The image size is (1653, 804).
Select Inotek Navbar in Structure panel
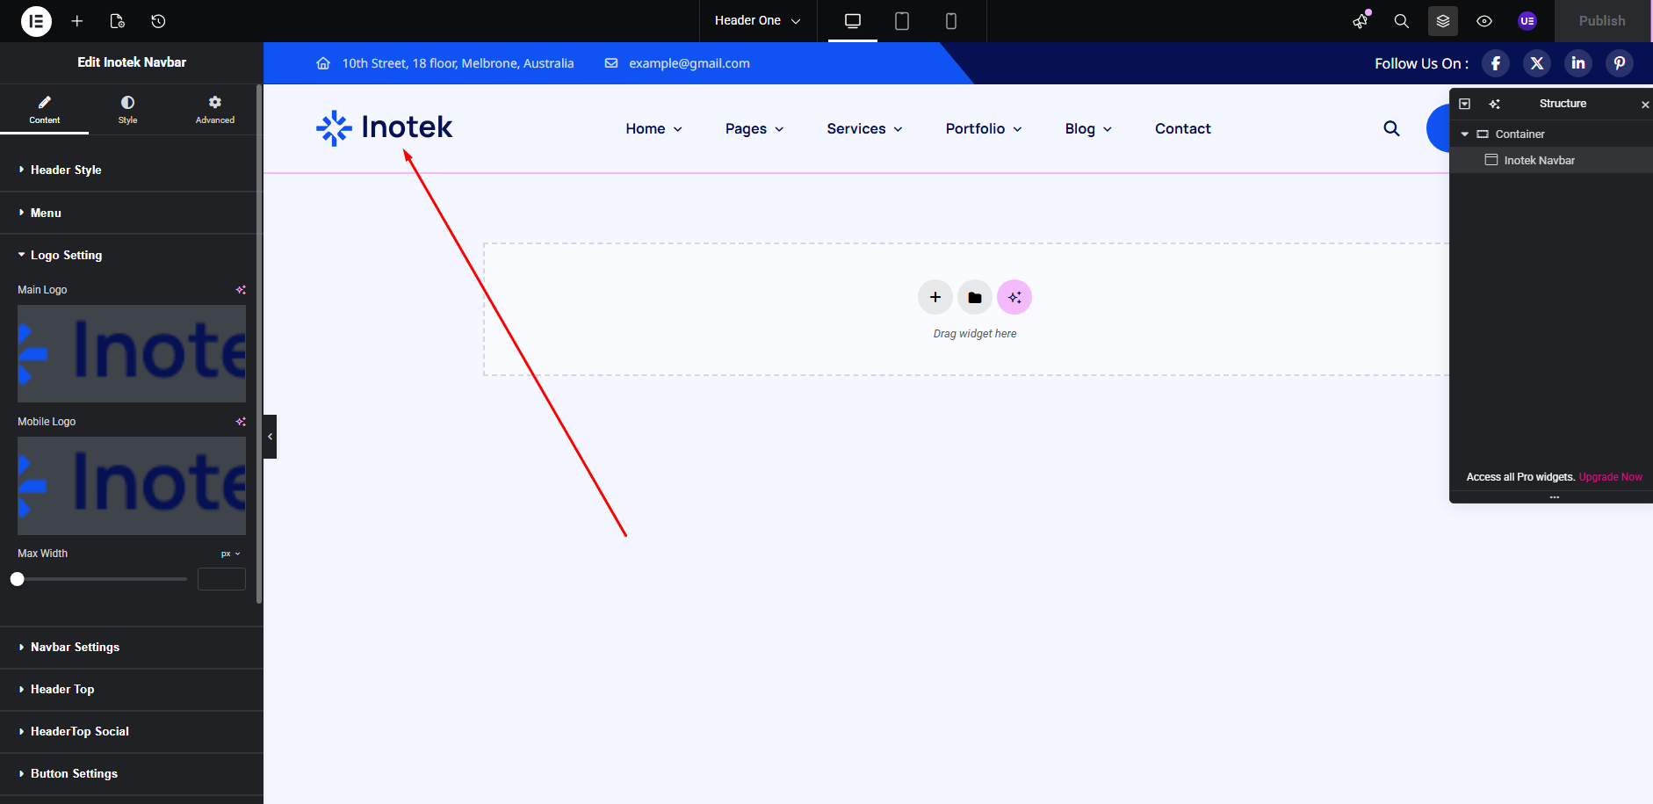pos(1551,160)
